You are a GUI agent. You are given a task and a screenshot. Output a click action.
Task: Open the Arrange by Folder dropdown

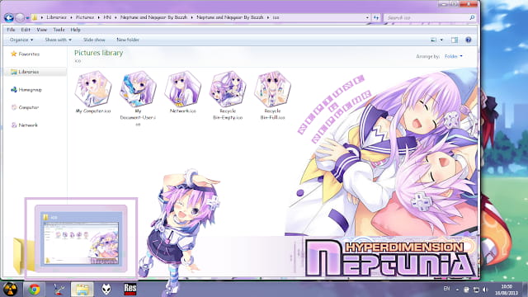point(453,56)
